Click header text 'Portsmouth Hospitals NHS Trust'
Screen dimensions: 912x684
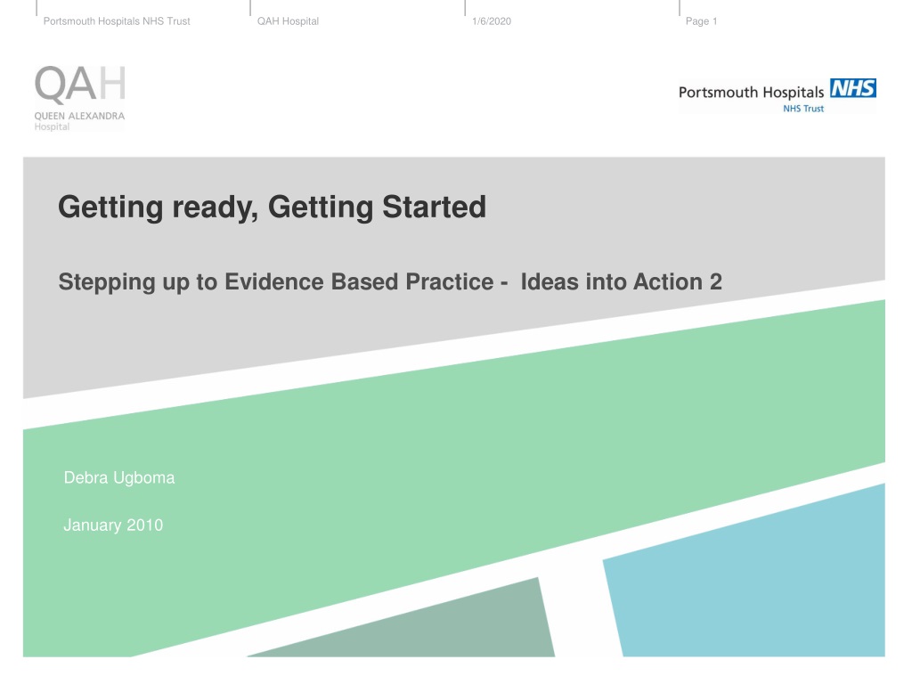117,21
